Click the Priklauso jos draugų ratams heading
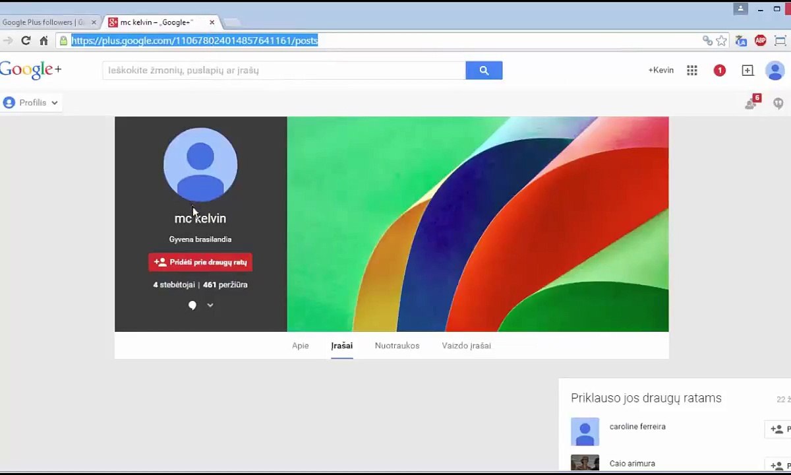The image size is (791, 475). [646, 398]
